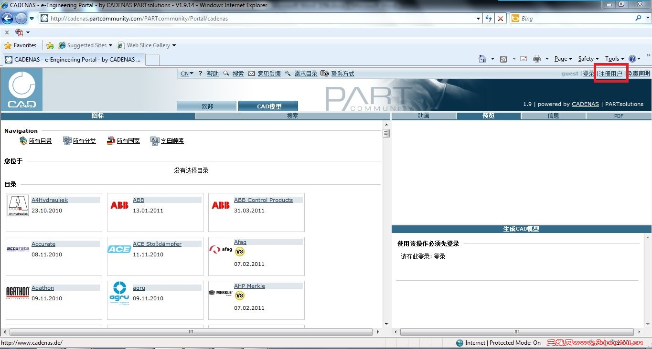
Task: Expand the print options dropdown arrow
Action: 547,59
